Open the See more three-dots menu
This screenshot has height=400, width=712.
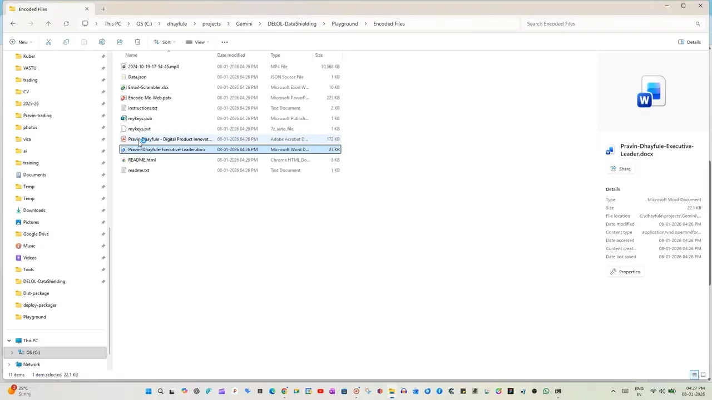point(225,42)
